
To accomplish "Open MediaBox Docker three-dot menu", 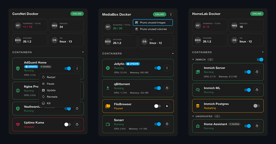I will click(x=171, y=14).
